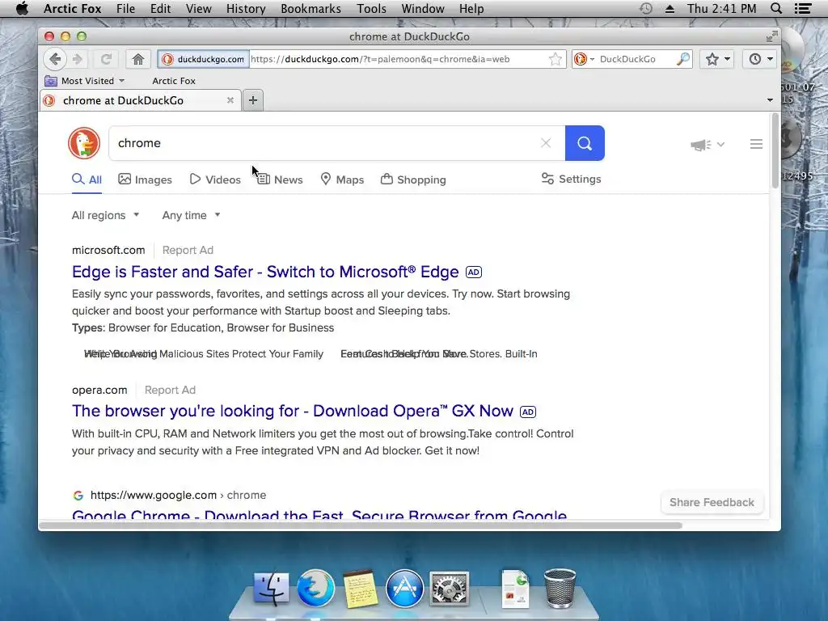This screenshot has width=828, height=621.
Task: Open the View menu
Action: point(199,8)
